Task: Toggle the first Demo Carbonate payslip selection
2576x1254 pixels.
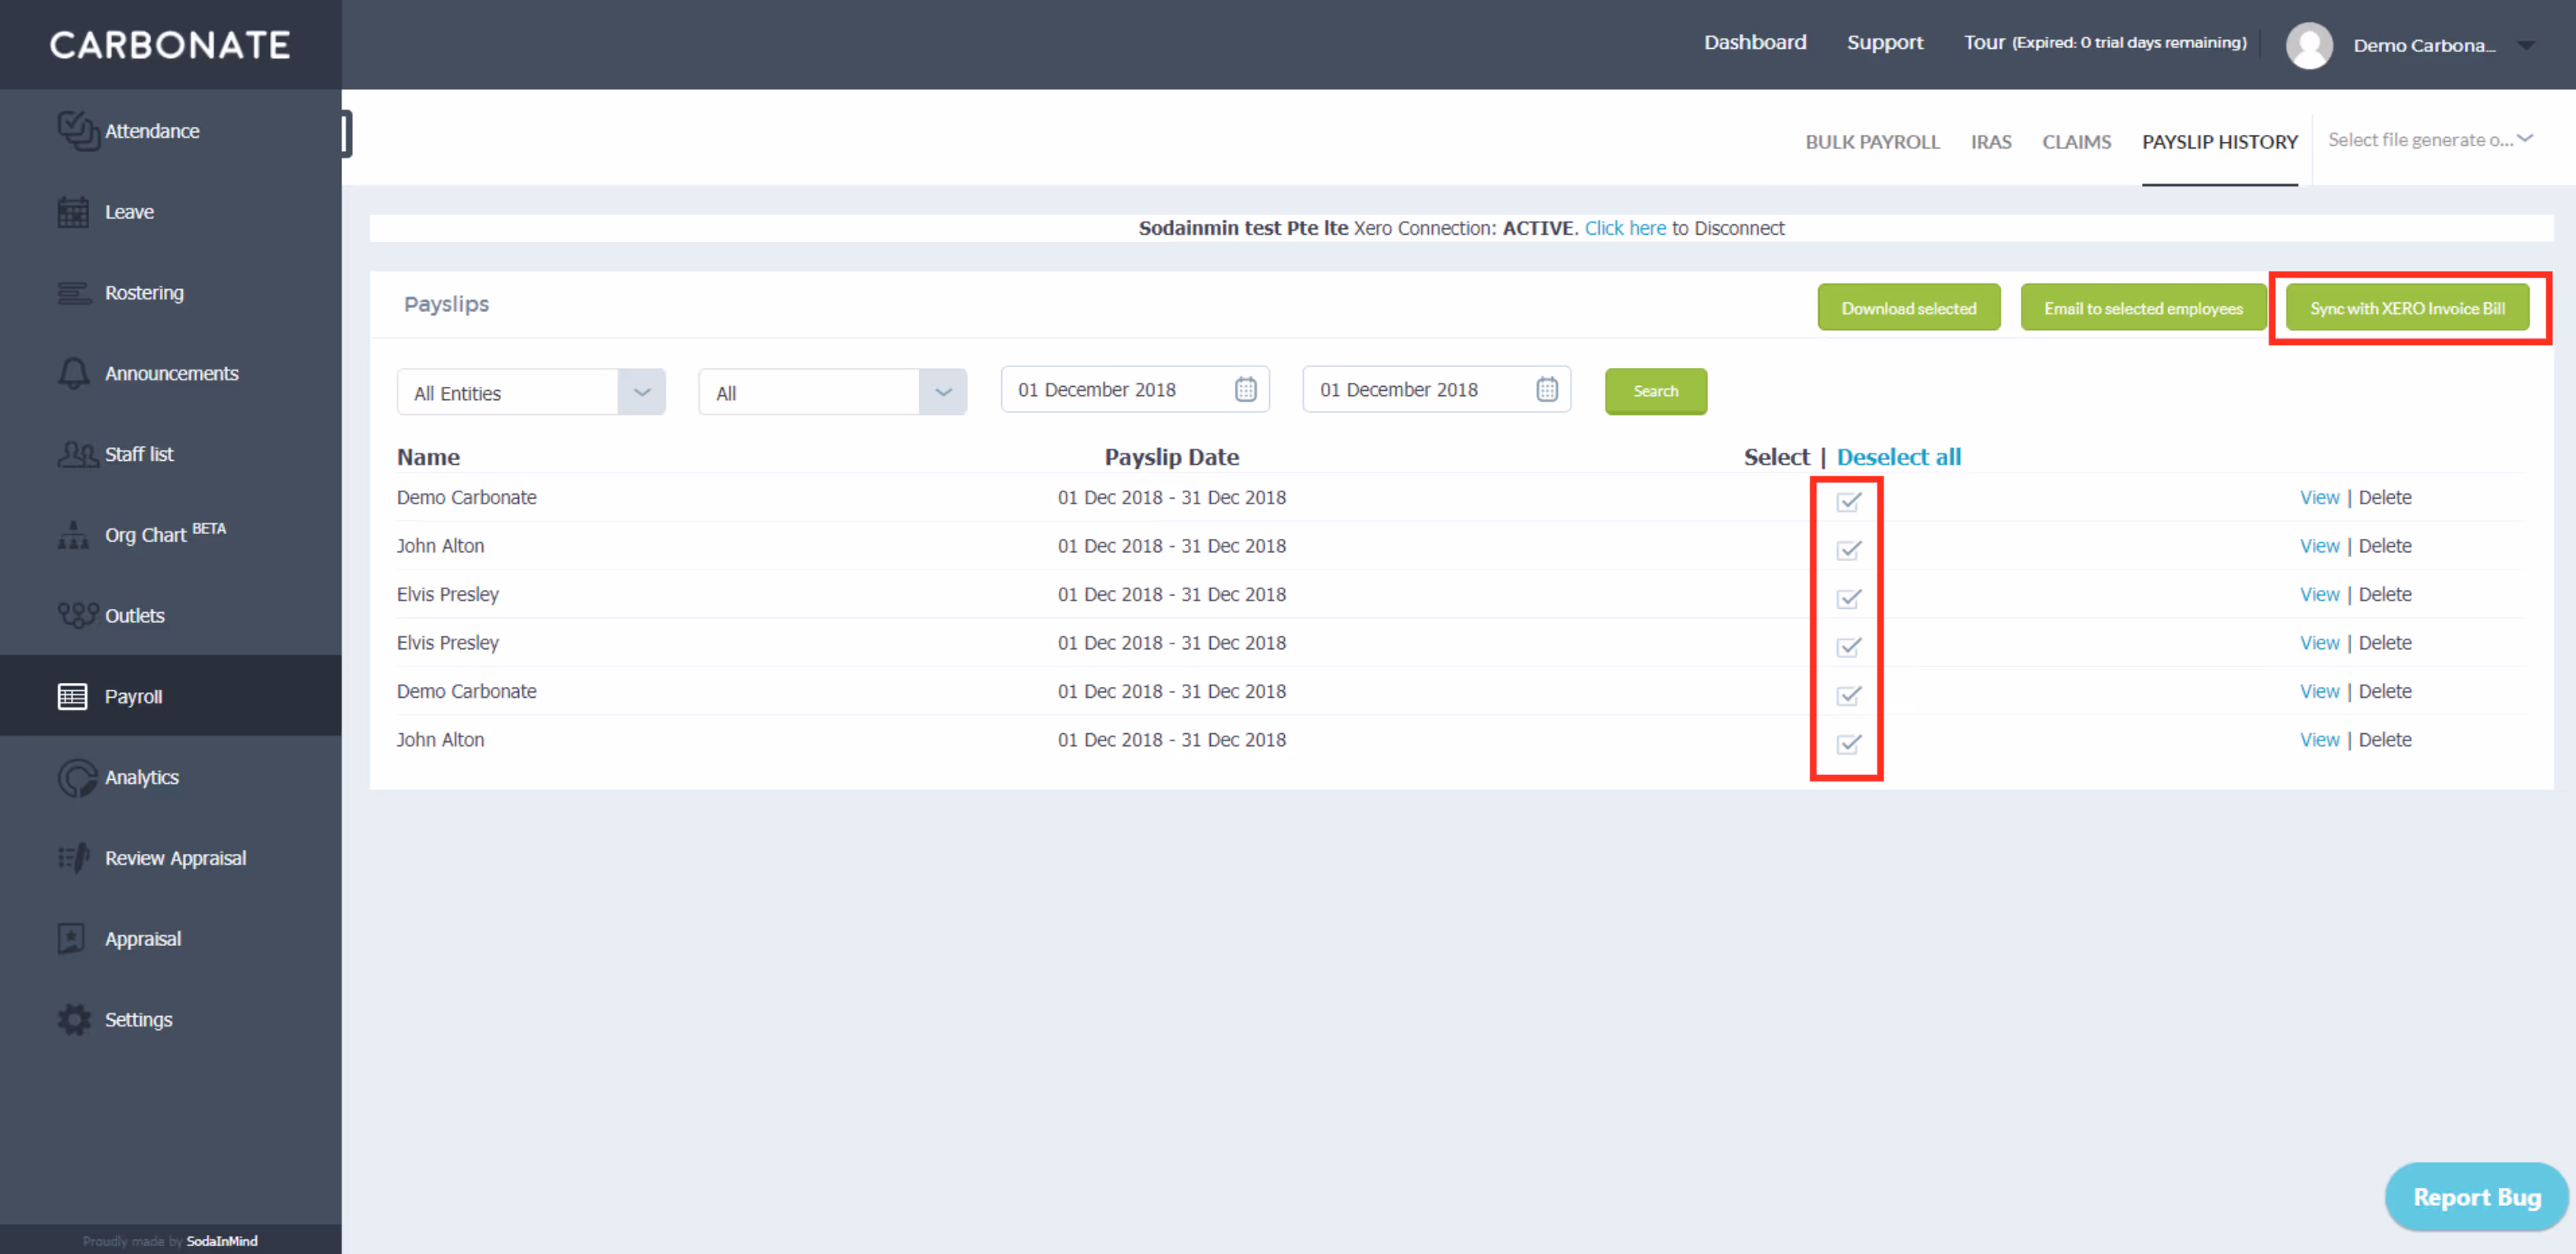Action: point(1847,502)
